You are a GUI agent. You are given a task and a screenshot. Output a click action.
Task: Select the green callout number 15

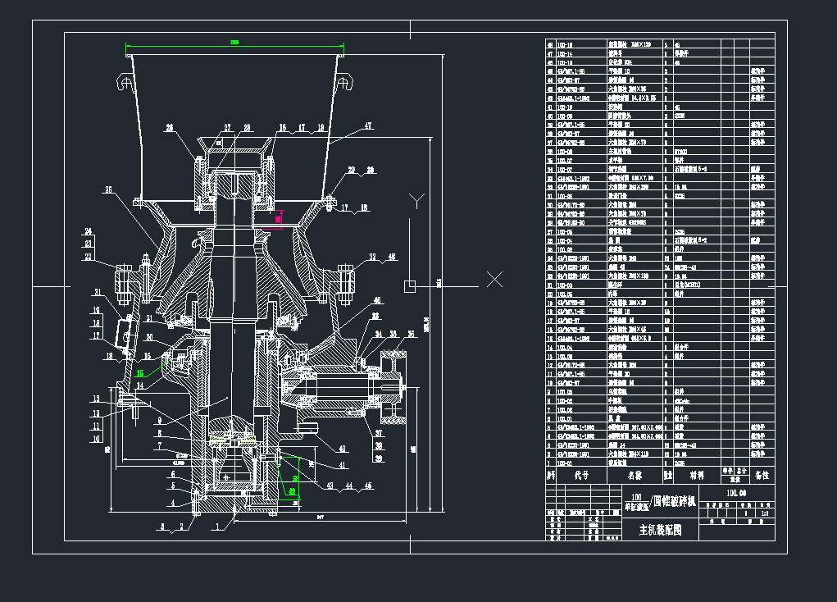[140, 373]
